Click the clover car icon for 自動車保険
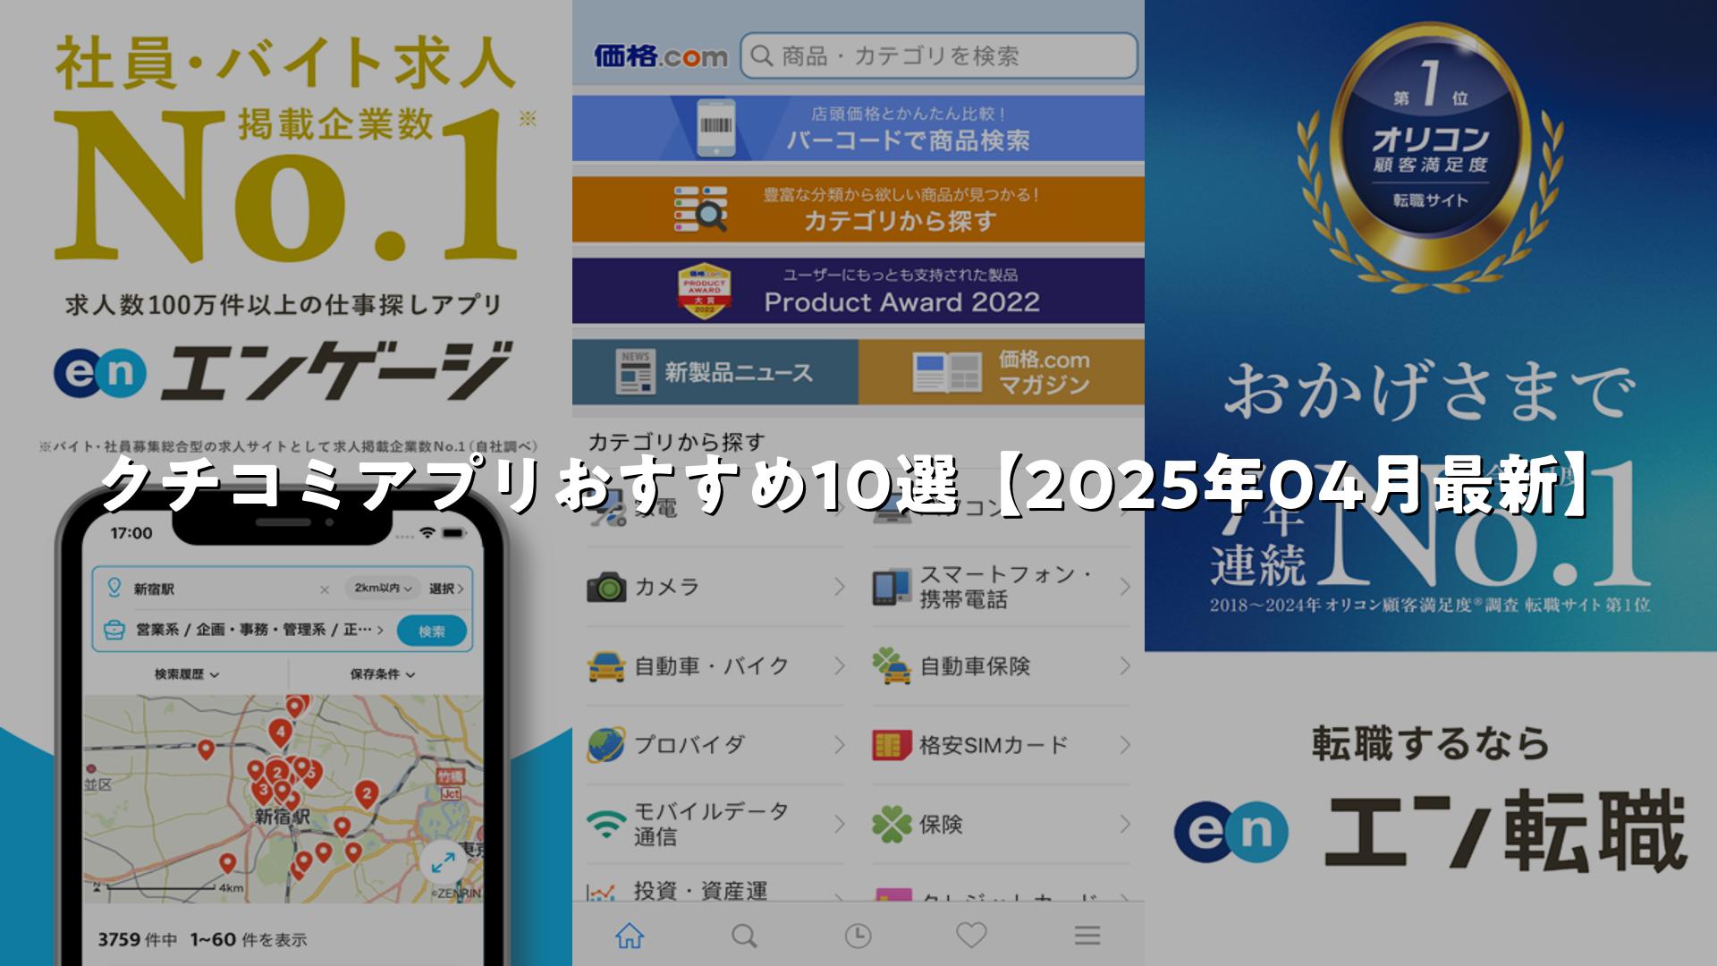This screenshot has width=1717, height=966. 892,665
